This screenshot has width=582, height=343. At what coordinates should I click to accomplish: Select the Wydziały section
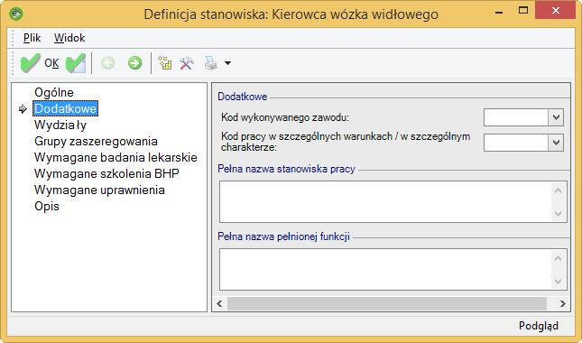[x=60, y=125]
